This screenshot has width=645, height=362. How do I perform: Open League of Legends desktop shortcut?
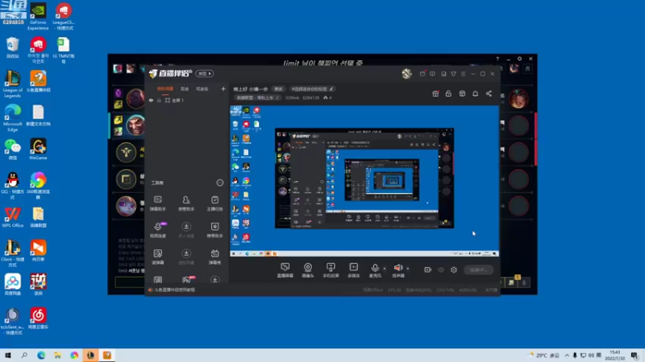(x=12, y=84)
